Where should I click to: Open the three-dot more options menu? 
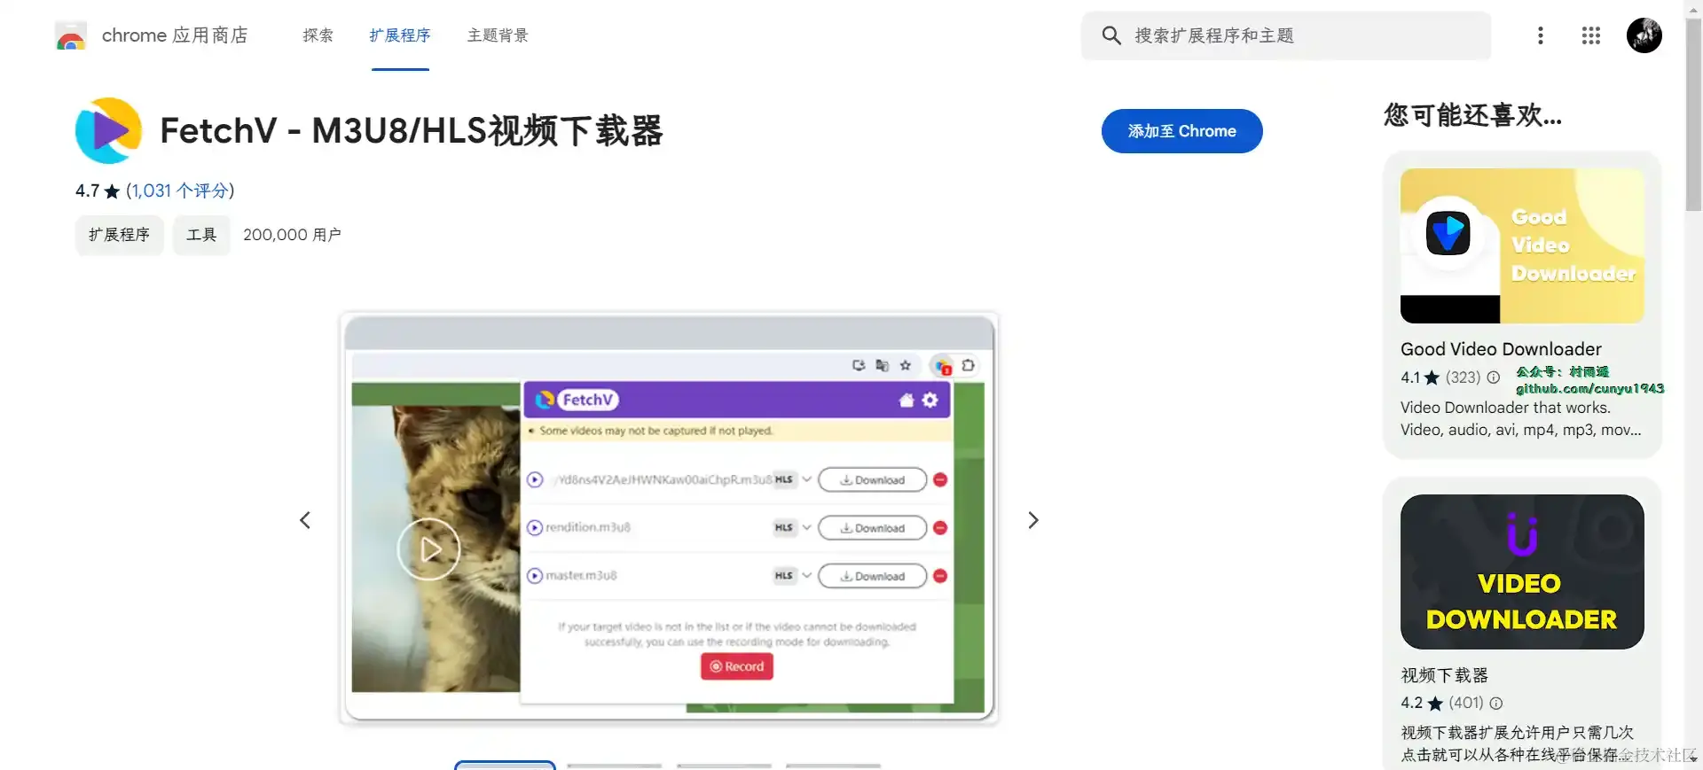[1541, 35]
